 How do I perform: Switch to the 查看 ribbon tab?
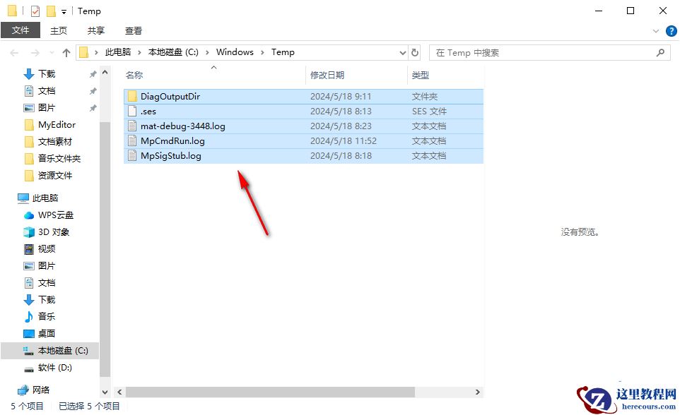133,30
